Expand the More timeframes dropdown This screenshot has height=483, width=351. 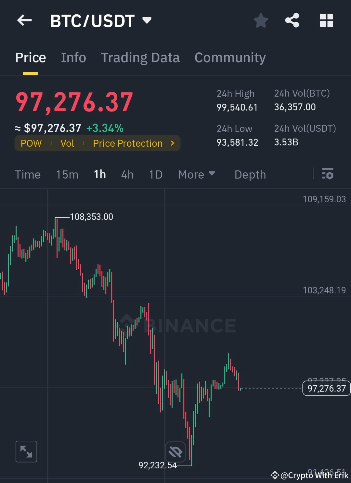point(196,174)
